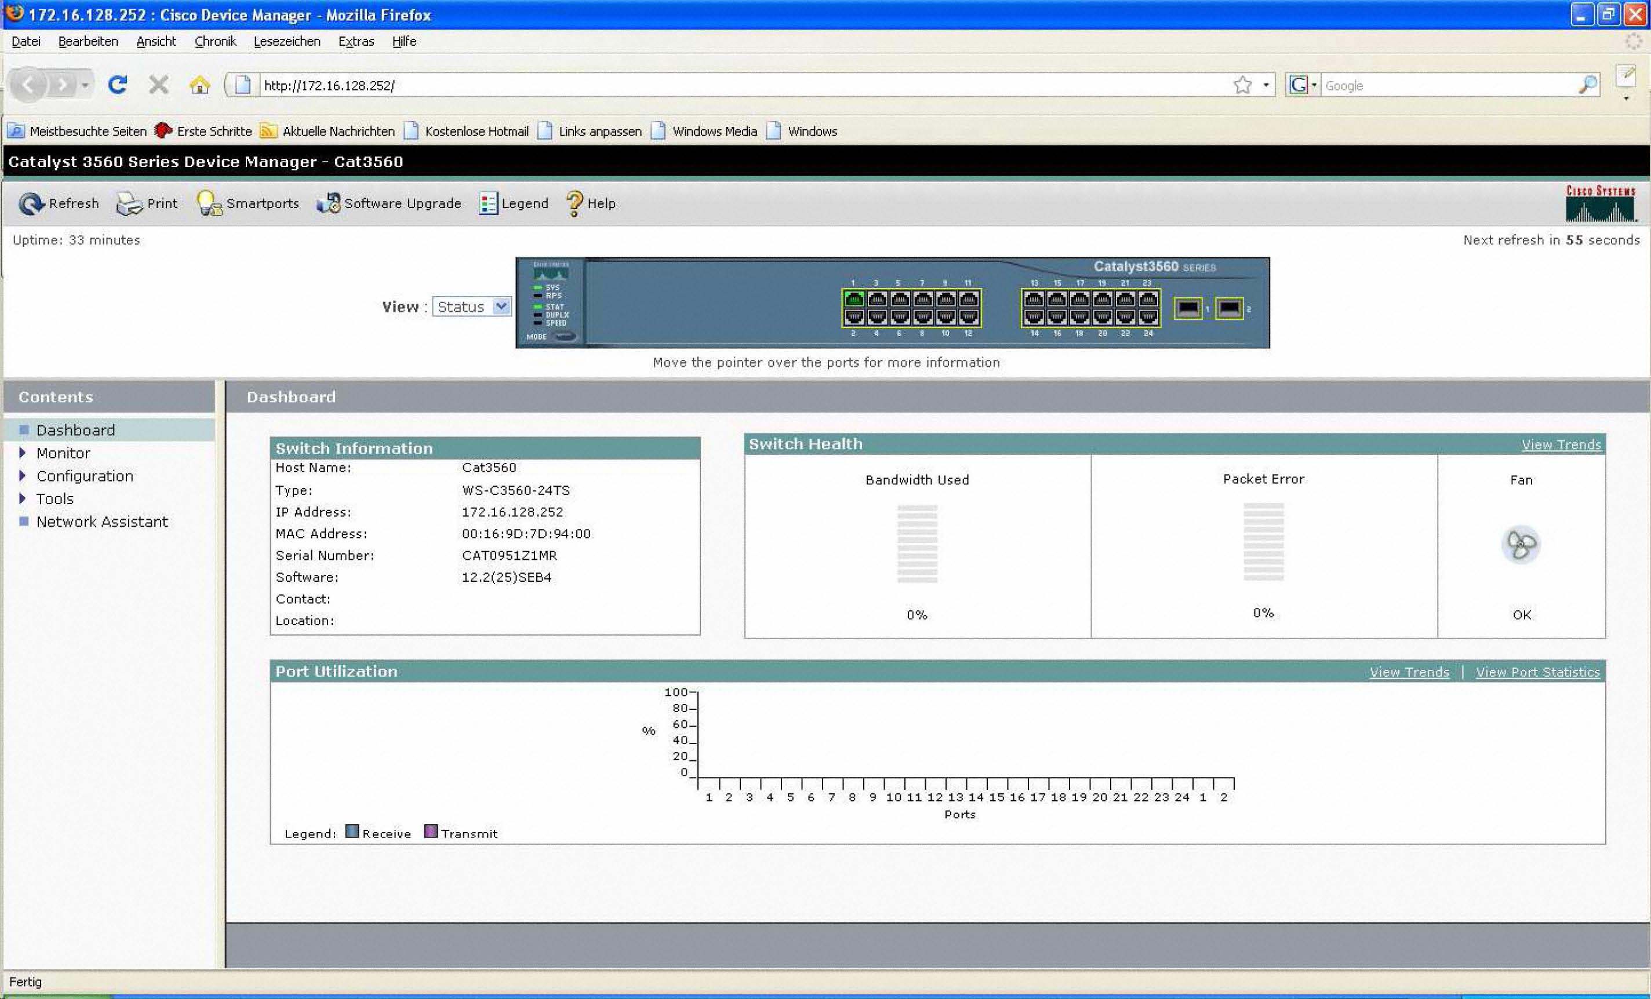Open the Lesezeichen menu
The image size is (1651, 999).
287,42
